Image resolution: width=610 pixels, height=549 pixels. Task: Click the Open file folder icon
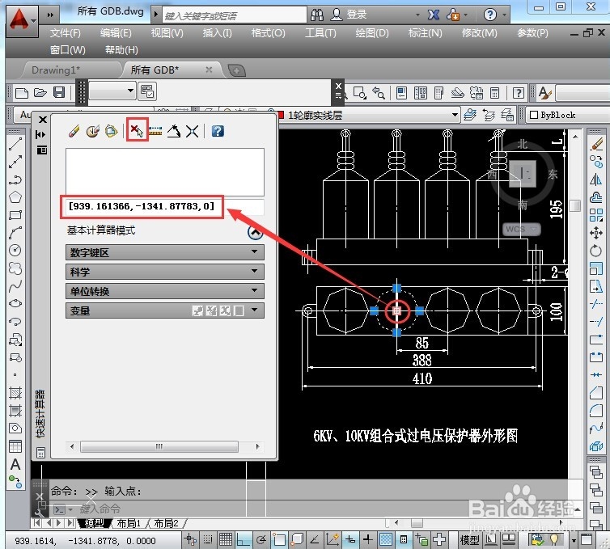point(40,93)
